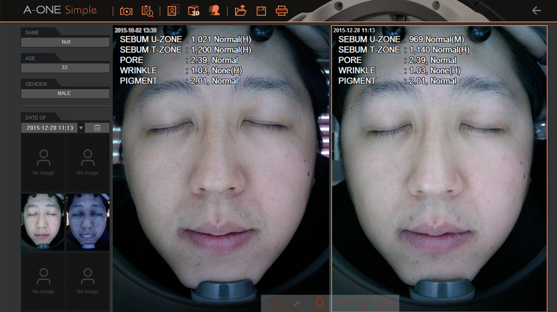Image resolution: width=557 pixels, height=312 pixels.
Task: Select the blue UV face thumbnail
Action: click(x=88, y=222)
